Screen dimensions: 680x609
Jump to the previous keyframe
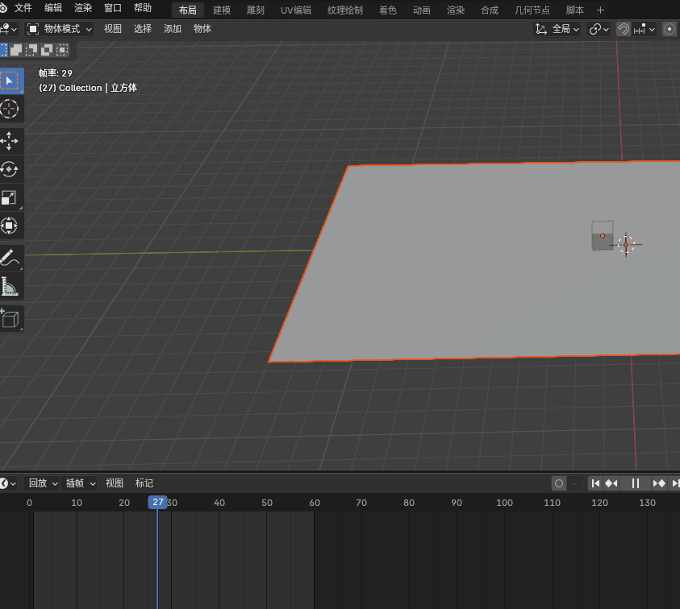[x=611, y=483]
